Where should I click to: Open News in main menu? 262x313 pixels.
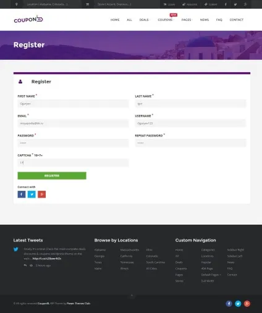(x=205, y=20)
